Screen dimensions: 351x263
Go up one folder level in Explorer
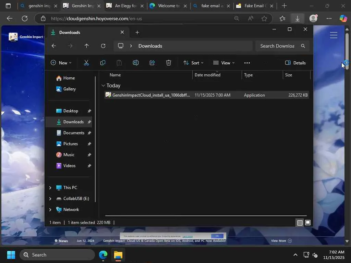coord(87,46)
